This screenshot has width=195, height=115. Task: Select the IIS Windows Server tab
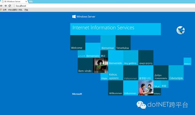point(14,2)
